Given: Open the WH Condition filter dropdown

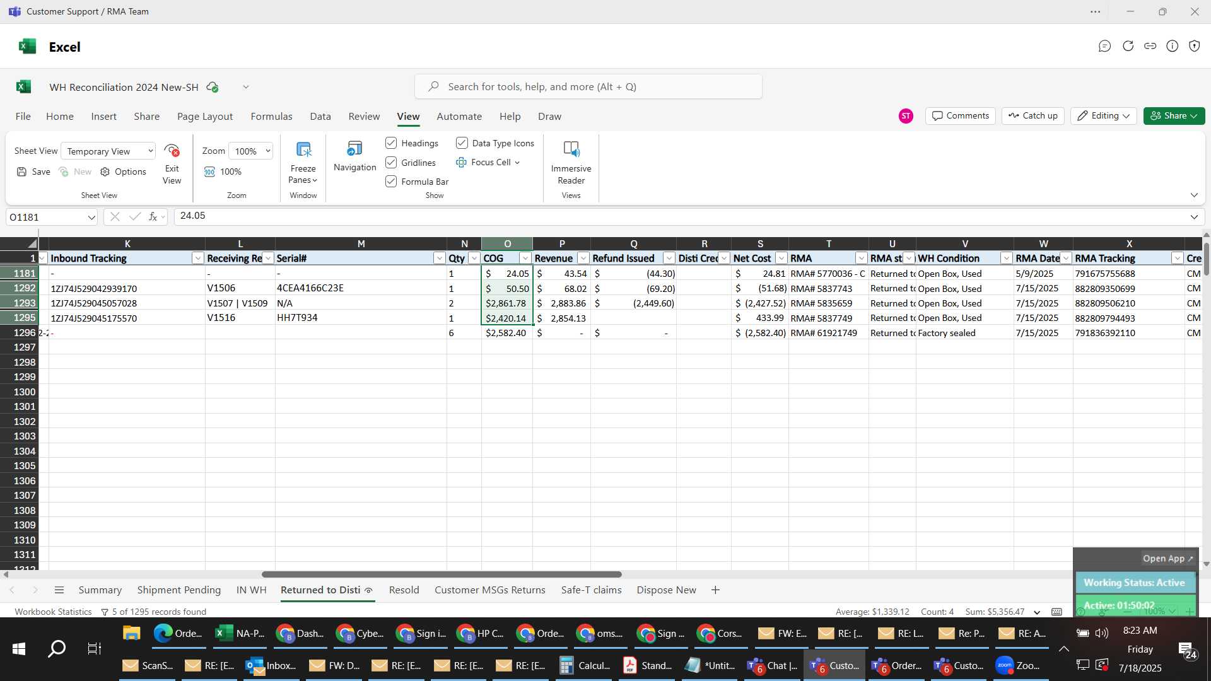Looking at the screenshot, I should pyautogui.click(x=1007, y=259).
